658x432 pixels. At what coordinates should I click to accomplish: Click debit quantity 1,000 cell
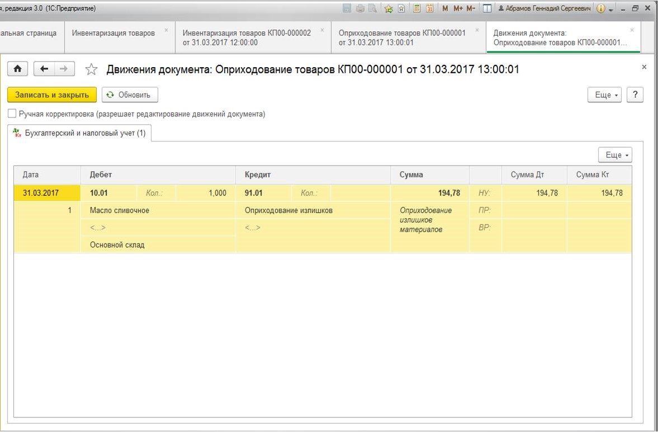click(x=206, y=193)
